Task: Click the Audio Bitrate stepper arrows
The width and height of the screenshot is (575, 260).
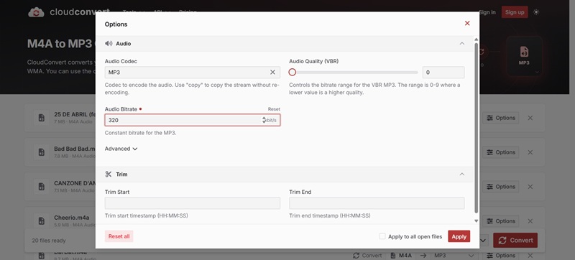Action: (264, 120)
